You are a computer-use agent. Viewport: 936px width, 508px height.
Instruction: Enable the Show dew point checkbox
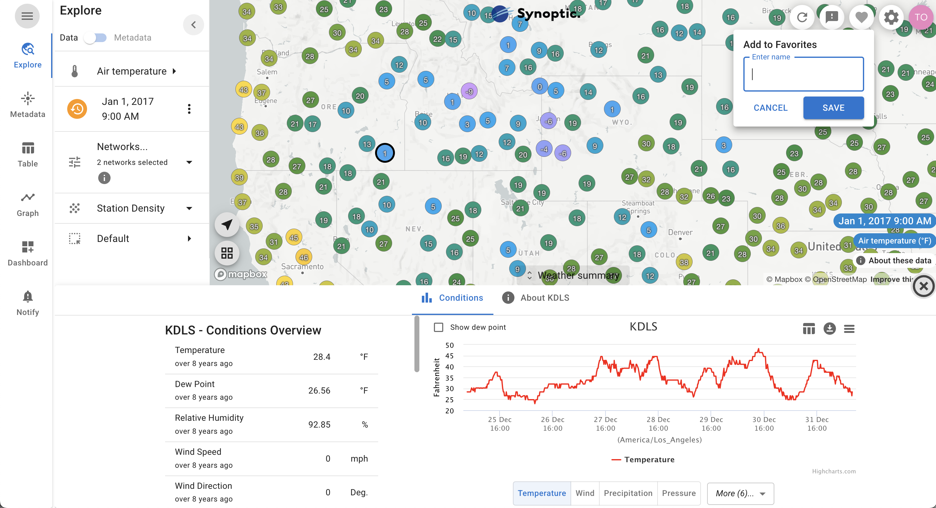[x=439, y=327]
